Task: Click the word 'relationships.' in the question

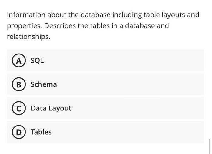Action: coord(29,37)
